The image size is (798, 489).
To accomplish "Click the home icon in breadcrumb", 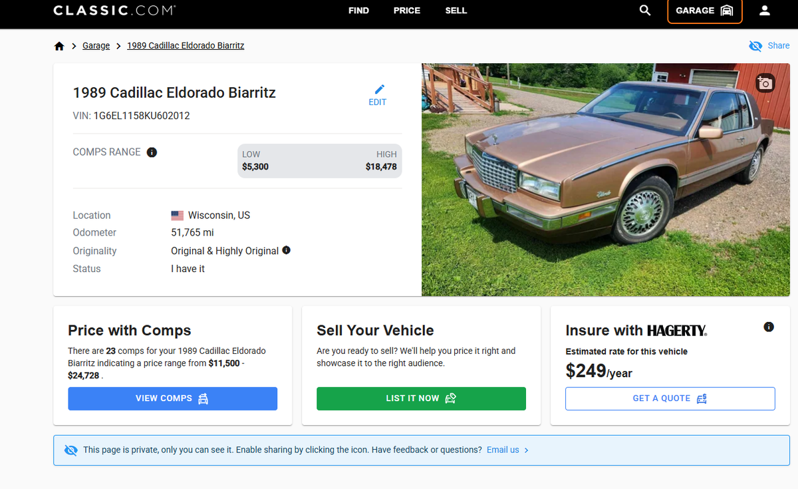I will tap(59, 46).
